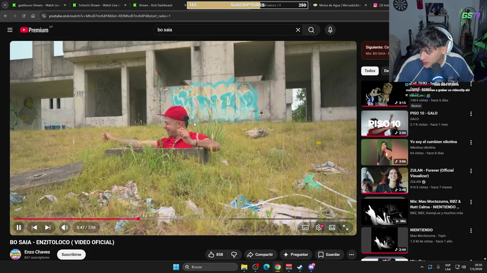Open Enzo Chaves channel avatar
Image resolution: width=487 pixels, height=273 pixels.
[x=16, y=254]
